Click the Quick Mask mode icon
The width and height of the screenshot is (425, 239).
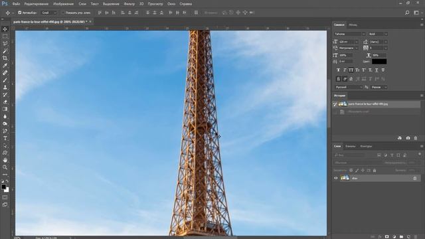5,197
